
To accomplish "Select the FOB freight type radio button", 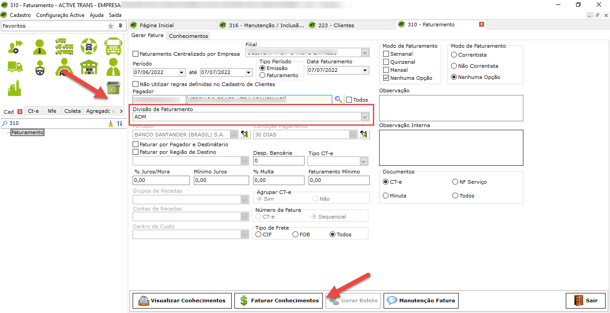I will click(296, 235).
